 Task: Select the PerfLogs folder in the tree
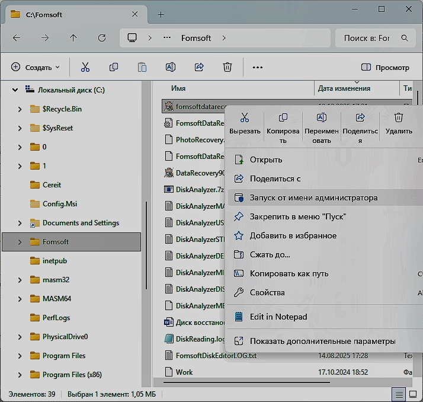pos(50,318)
